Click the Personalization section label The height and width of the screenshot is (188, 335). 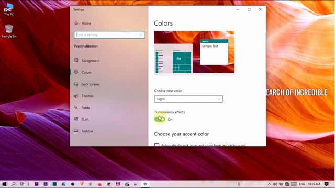point(86,46)
